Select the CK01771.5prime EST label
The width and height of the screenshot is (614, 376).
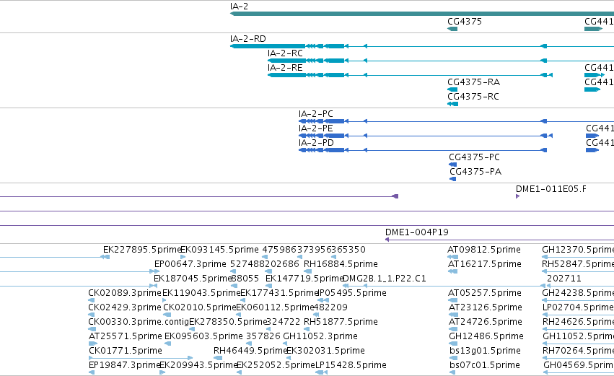126,351
